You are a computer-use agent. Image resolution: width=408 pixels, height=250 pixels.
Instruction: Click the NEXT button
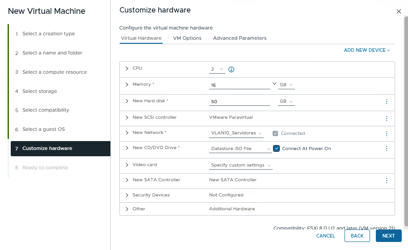tap(388, 236)
